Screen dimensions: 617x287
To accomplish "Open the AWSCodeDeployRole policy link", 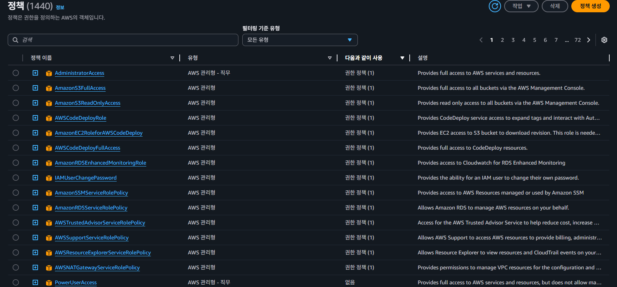I will point(81,118).
